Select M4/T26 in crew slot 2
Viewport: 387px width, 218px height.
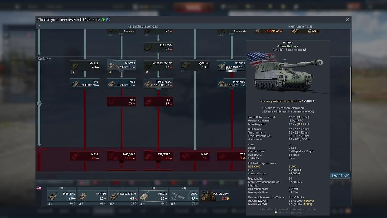click(x=92, y=196)
